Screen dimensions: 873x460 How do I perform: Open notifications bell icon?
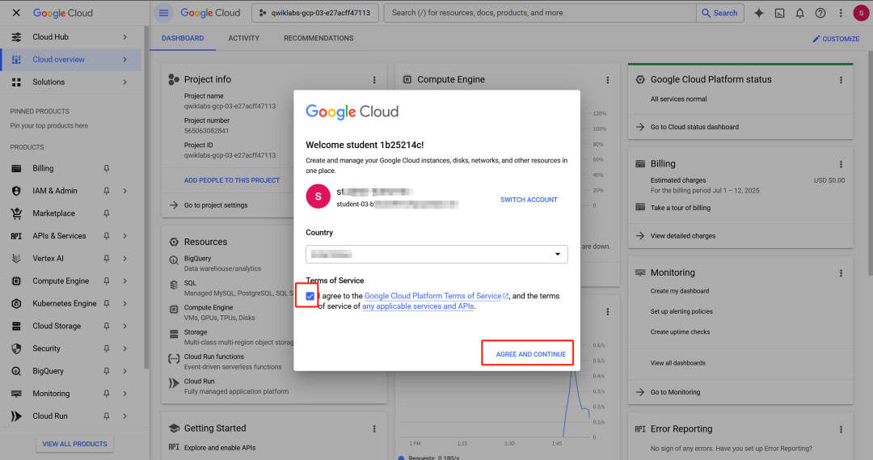pos(800,13)
